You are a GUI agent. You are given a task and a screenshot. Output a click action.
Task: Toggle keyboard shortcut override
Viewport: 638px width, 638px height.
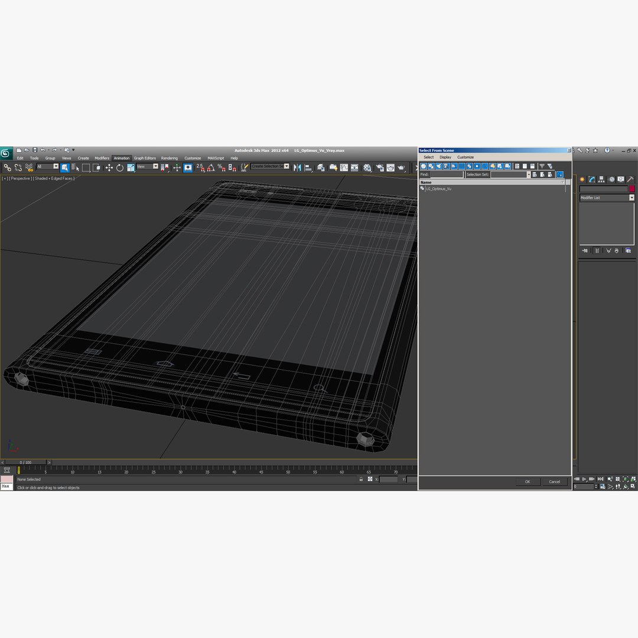click(188, 168)
